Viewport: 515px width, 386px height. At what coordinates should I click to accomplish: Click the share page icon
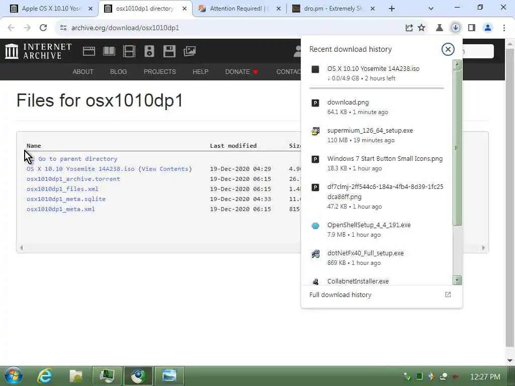(409, 28)
